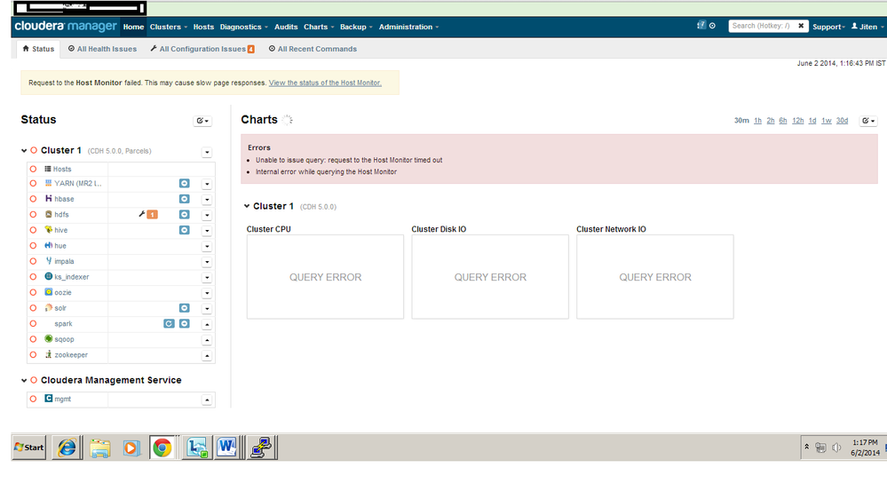The height and width of the screenshot is (499, 887).
Task: Open the Clusters menu
Action: (x=168, y=27)
